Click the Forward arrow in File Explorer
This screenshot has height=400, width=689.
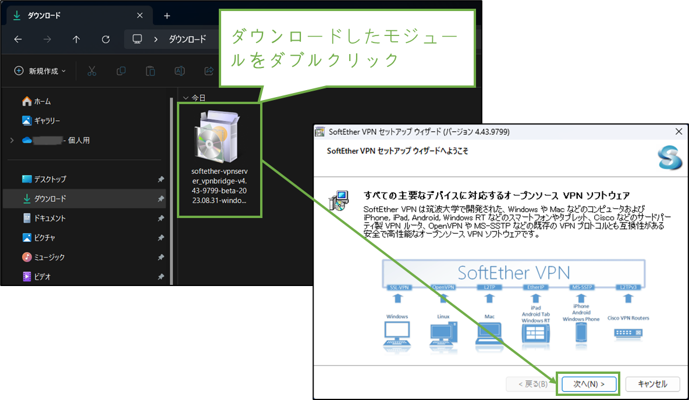pyautogui.click(x=47, y=40)
